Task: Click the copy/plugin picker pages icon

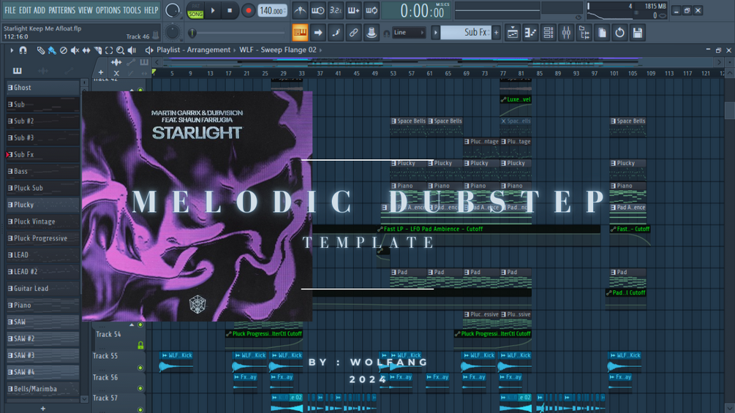Action: tap(602, 33)
